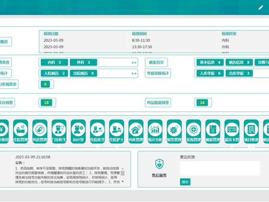Viewport: 269px width, 202px height.
Task: Open 病案管理 medical records module
Action: (x=213, y=131)
